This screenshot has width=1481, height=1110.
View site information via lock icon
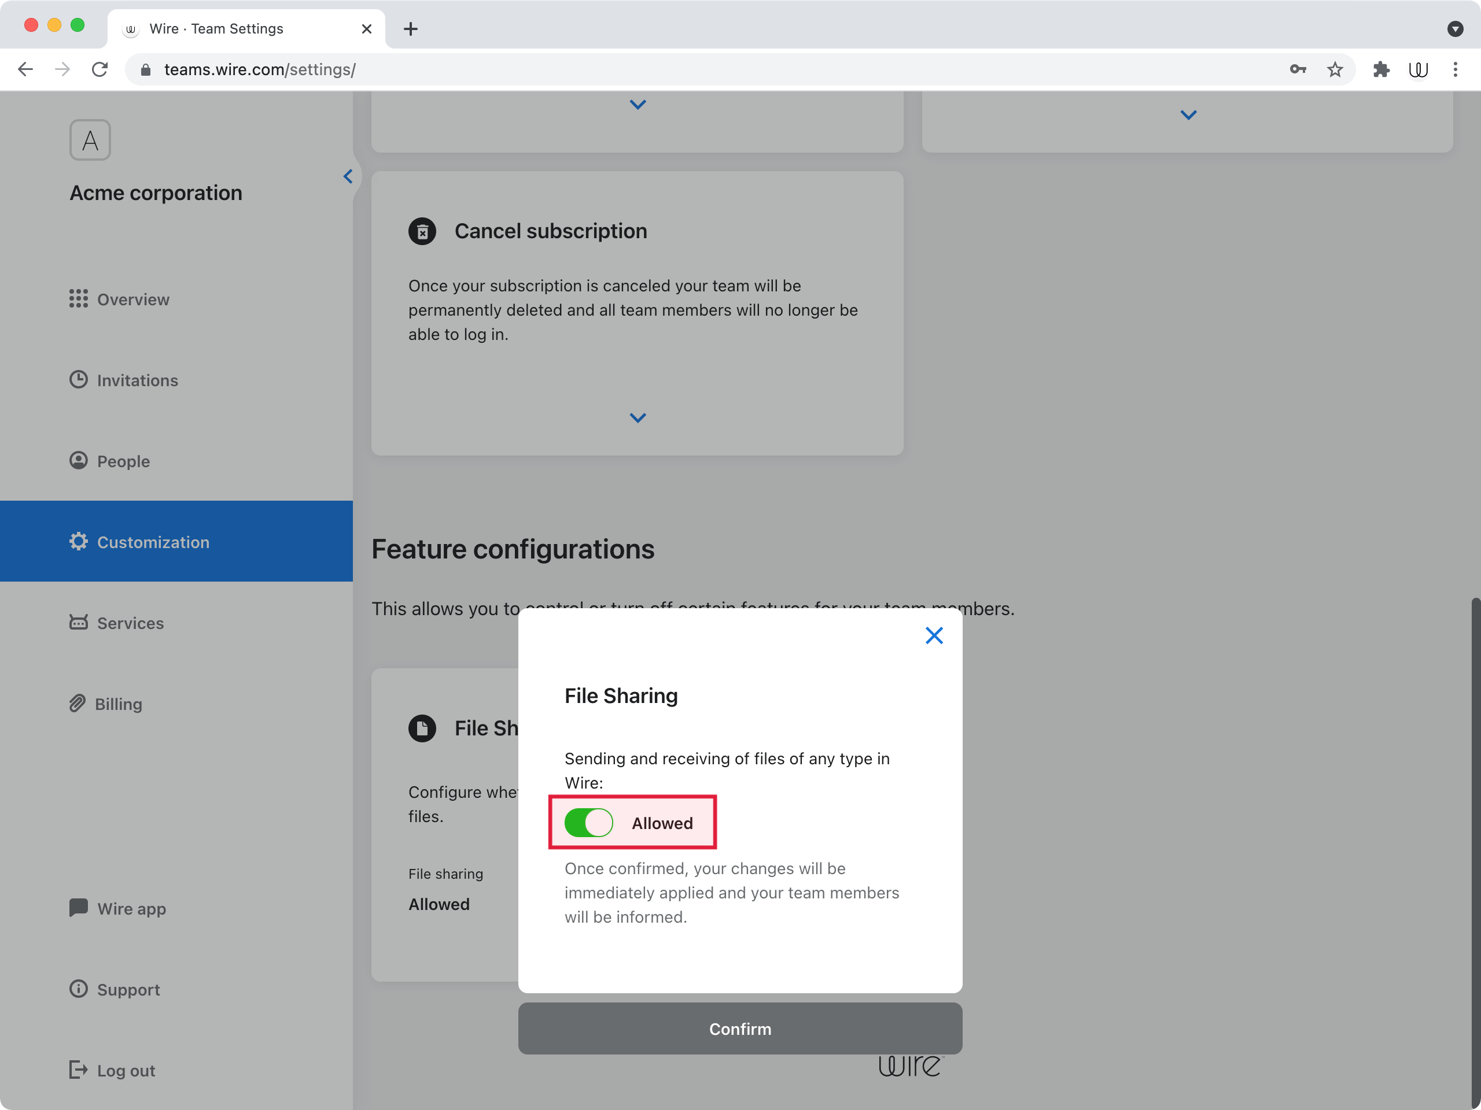point(145,69)
